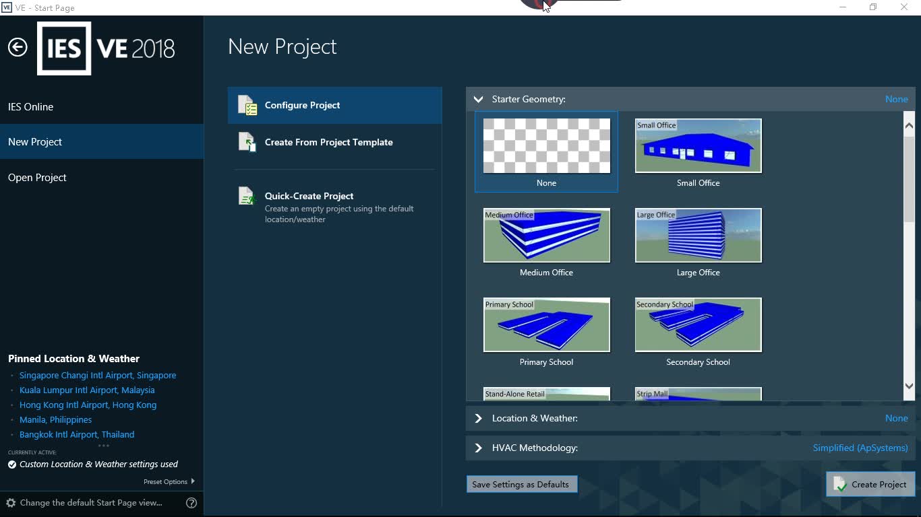Viewport: 921px width, 517px height.
Task: Select the Small Office geometry thumbnail
Action: coord(699,146)
